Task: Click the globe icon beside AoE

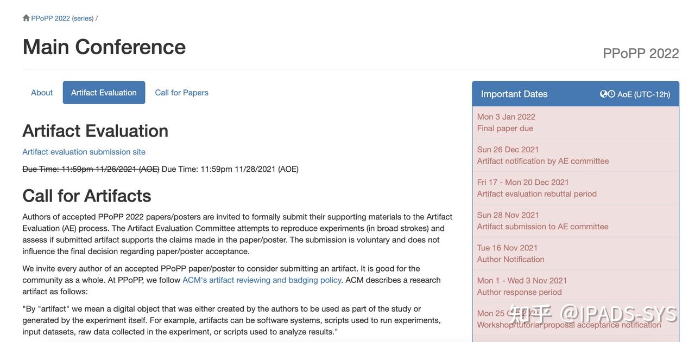Action: pyautogui.click(x=603, y=94)
